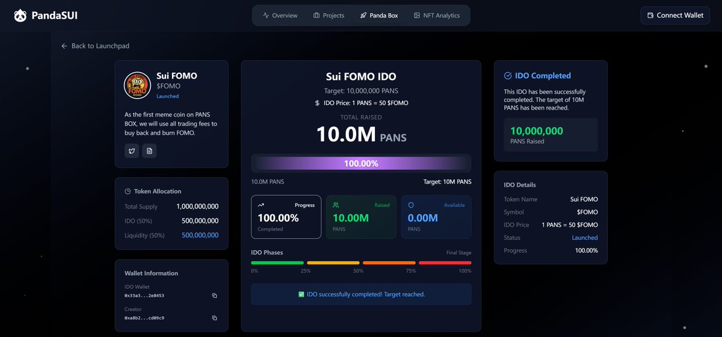Viewport: 722px width, 337px height.
Task: Click the Raised users icon
Action: click(x=336, y=205)
